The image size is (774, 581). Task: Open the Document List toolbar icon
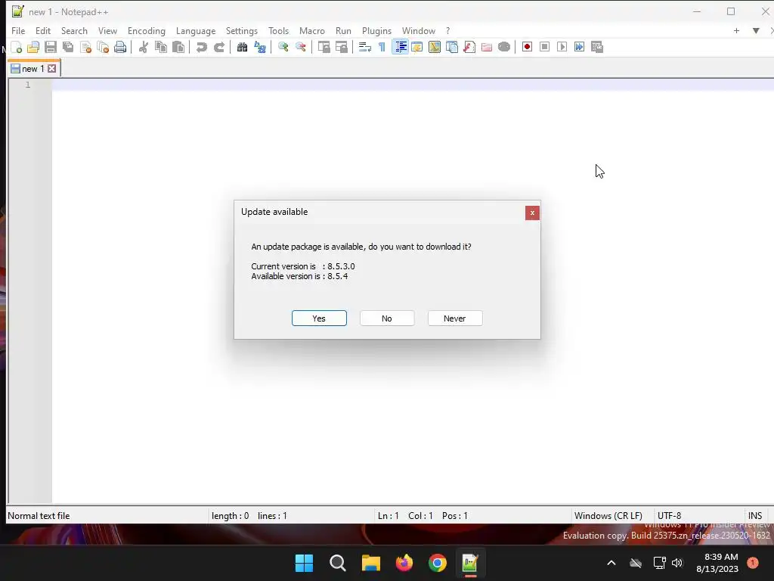click(452, 47)
